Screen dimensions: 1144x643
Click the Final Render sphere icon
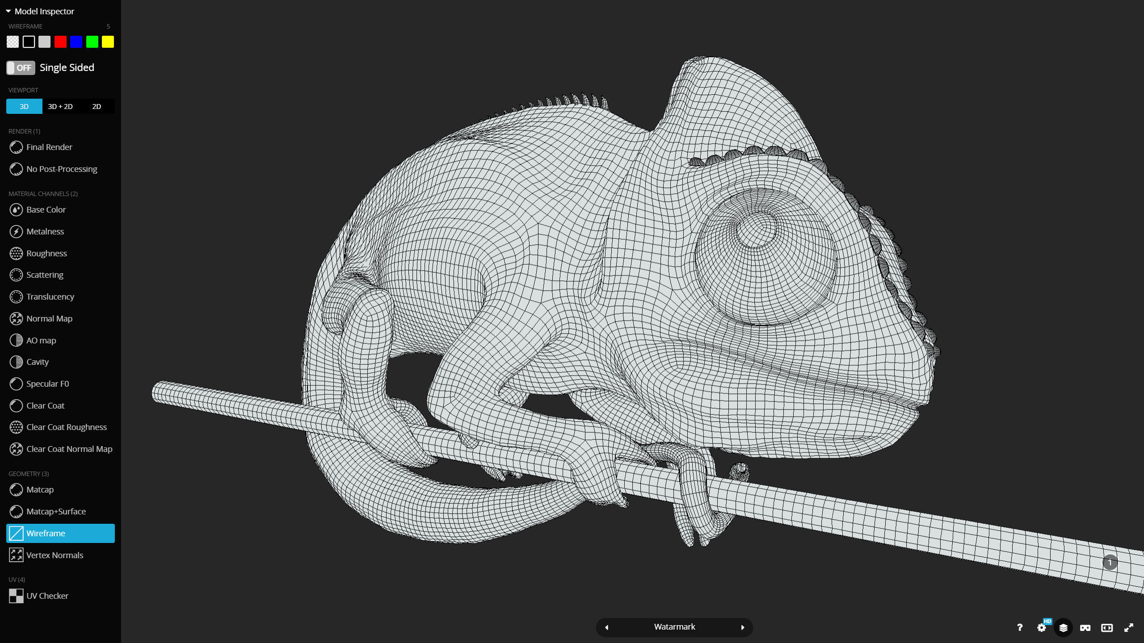point(16,147)
